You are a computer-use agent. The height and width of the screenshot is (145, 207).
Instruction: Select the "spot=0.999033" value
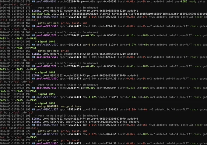108,109
